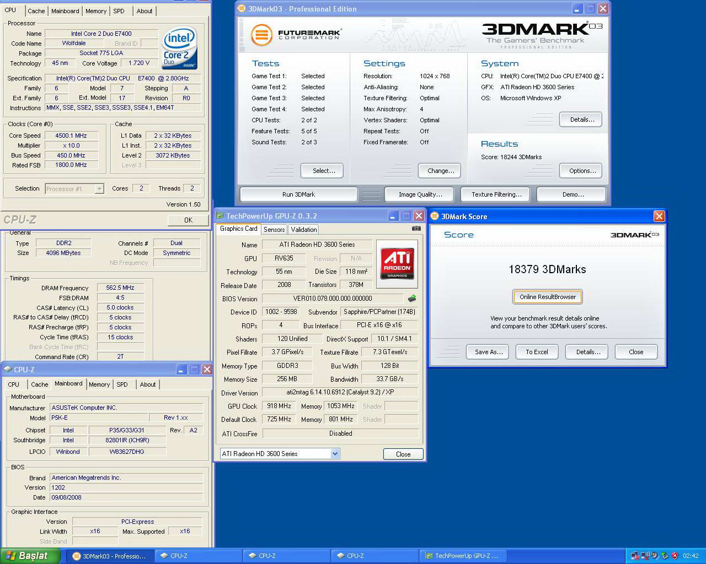This screenshot has height=564, width=706.
Task: Open Texture Filtering settings in 3DMark03
Action: [x=496, y=194]
